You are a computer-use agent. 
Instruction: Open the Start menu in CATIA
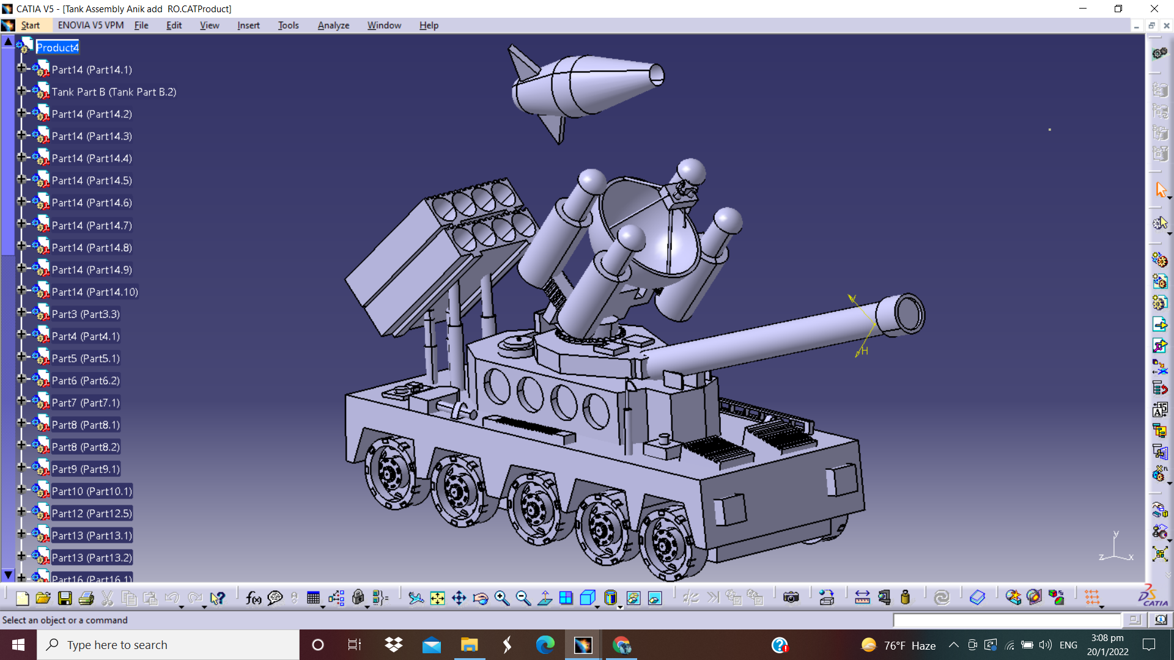(30, 25)
